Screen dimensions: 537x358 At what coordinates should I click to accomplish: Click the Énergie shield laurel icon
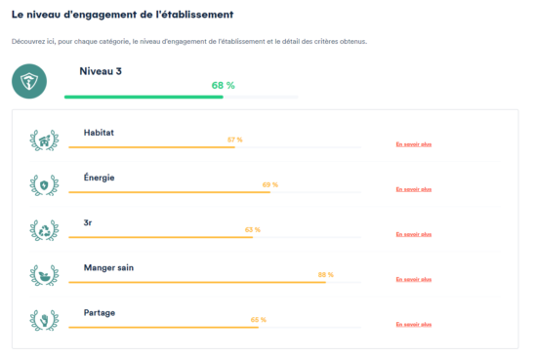[44, 185]
